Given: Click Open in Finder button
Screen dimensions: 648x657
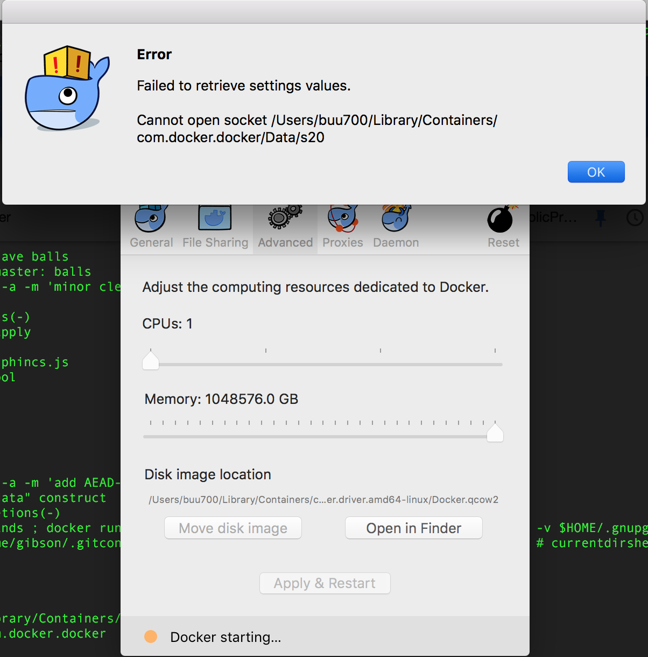Looking at the screenshot, I should 413,528.
